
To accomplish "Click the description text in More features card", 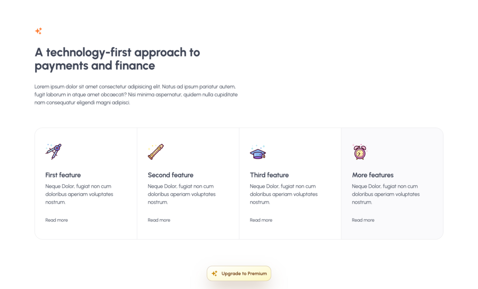I will 386,194.
